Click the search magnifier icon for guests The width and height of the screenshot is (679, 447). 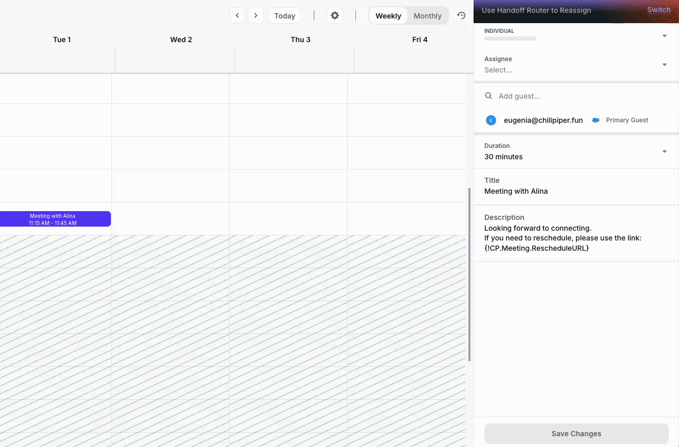488,96
